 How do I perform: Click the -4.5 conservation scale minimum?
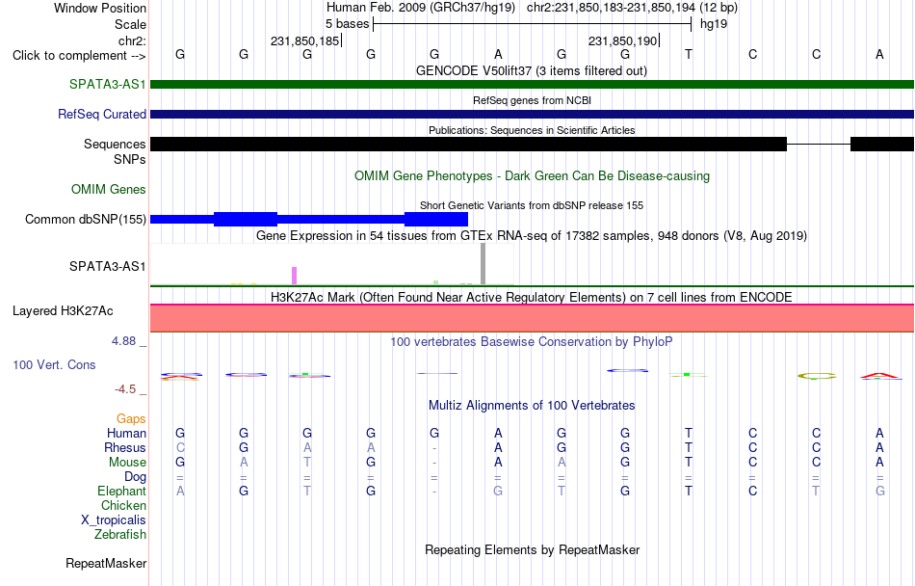pyautogui.click(x=125, y=389)
